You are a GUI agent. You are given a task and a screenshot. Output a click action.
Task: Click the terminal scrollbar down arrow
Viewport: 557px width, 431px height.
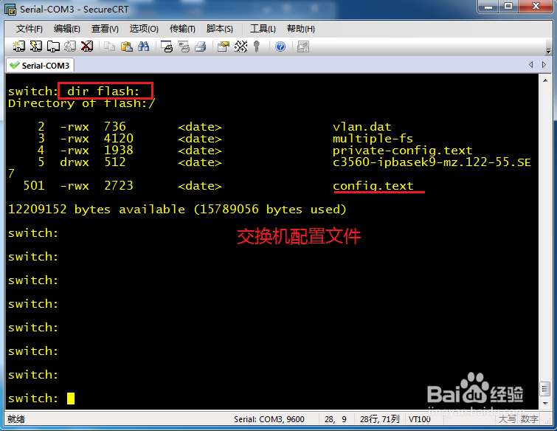[x=545, y=403]
